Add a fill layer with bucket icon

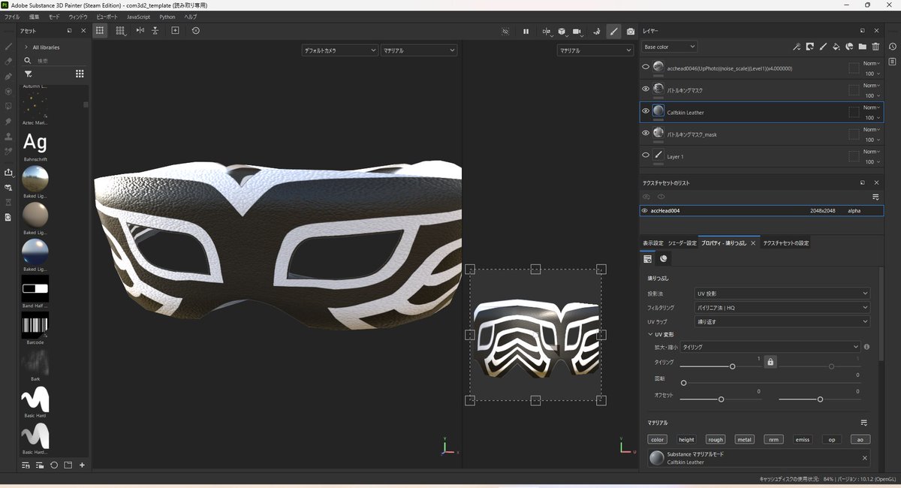(x=836, y=47)
